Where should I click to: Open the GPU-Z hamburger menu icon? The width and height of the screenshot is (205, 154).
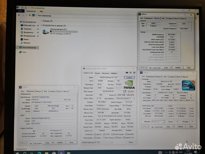pyautogui.click(x=134, y=72)
